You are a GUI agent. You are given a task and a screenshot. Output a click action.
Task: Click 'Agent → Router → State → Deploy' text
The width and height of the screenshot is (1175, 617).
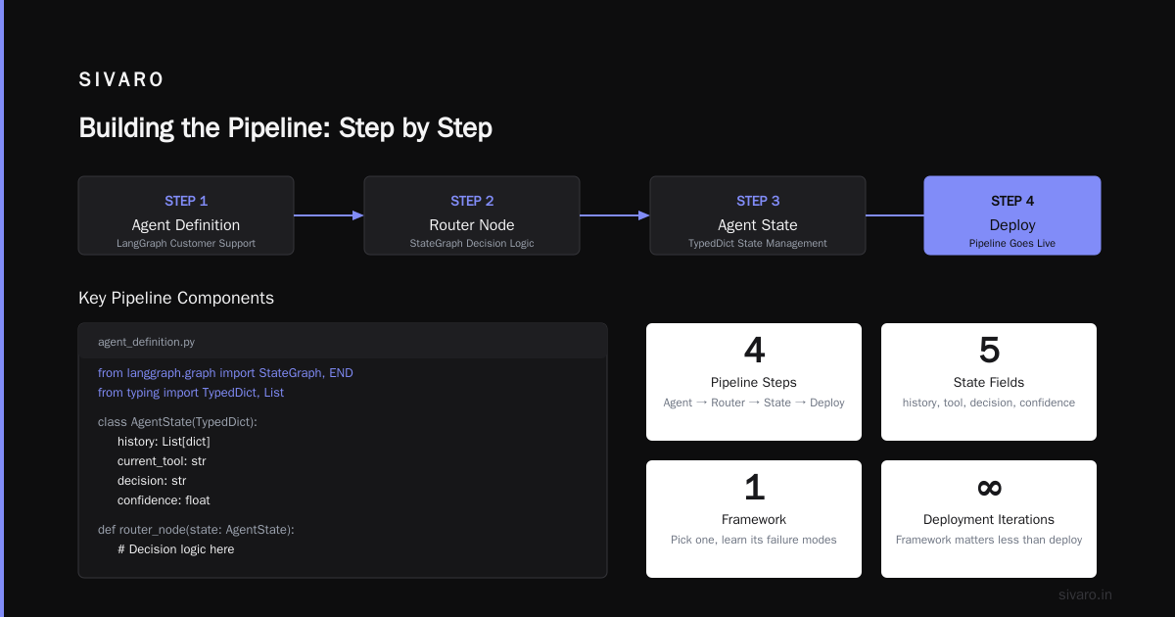(754, 403)
